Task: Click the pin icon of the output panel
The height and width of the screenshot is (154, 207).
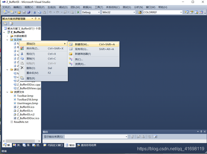Action: point(201,131)
